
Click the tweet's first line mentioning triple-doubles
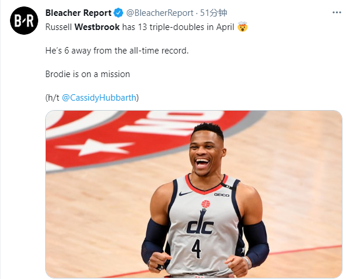click(x=146, y=27)
